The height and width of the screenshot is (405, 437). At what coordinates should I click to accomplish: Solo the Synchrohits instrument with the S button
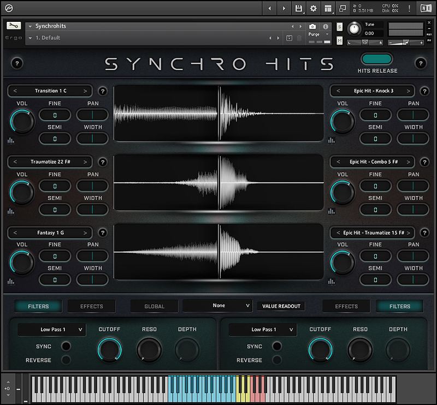click(x=339, y=26)
